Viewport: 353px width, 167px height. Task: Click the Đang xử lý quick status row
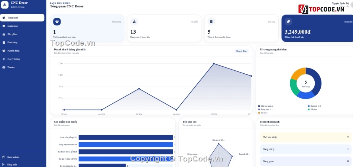(x=305, y=149)
